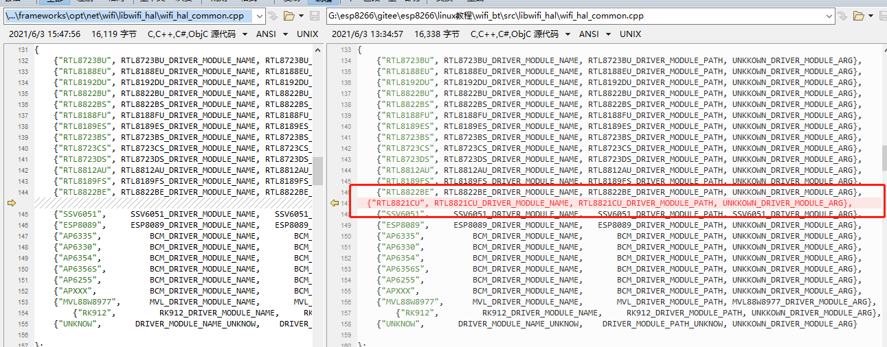Viewport: 887px width, 347px height.
Task: Click RTL8723BS line in left pane
Action: click(x=182, y=137)
